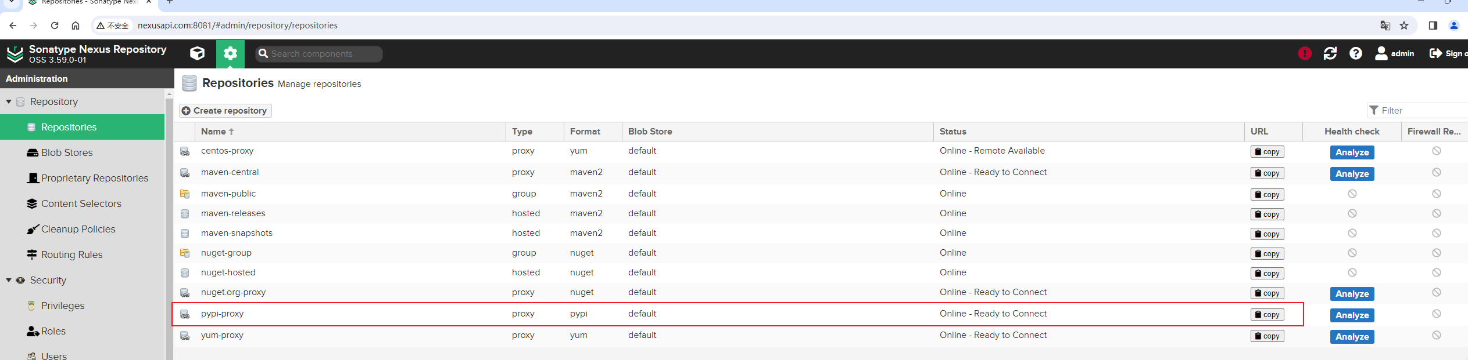This screenshot has height=360, width=1468.
Task: Click the Create repository button
Action: (225, 111)
